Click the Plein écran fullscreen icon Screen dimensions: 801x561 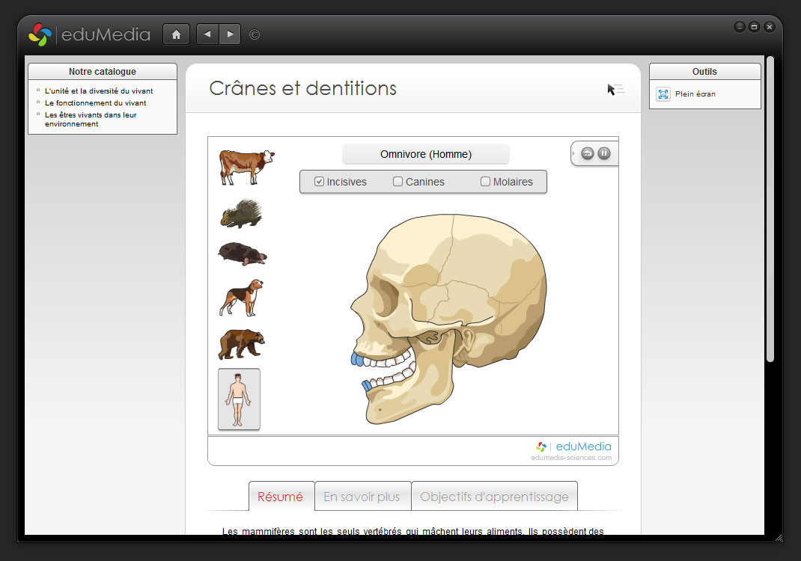(x=663, y=94)
